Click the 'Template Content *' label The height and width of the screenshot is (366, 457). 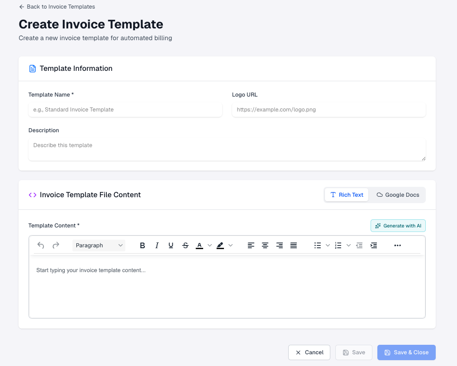click(54, 226)
